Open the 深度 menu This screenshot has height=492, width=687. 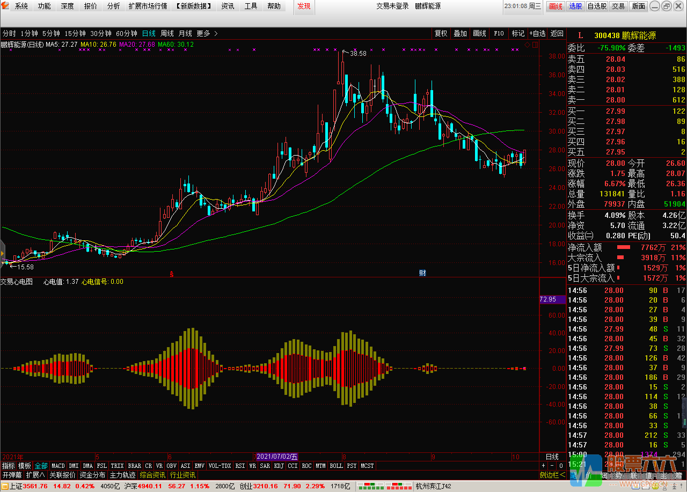click(x=68, y=6)
